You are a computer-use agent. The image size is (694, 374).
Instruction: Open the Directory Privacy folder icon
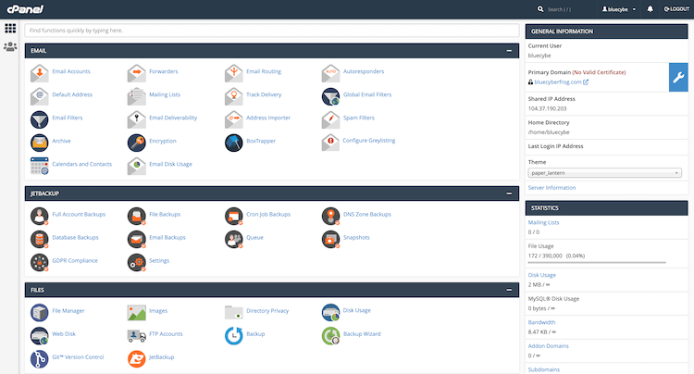point(234,313)
